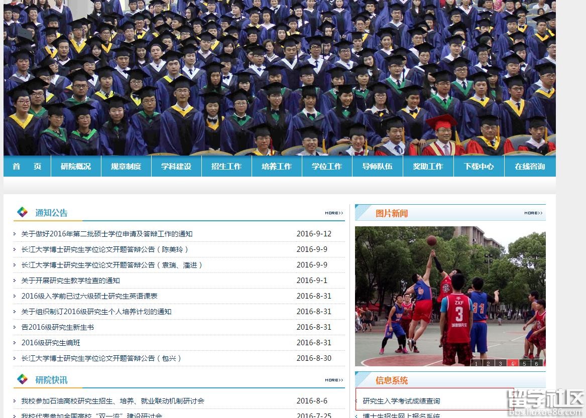Select highlighted slide 4 indicator

pyautogui.click(x=512, y=363)
